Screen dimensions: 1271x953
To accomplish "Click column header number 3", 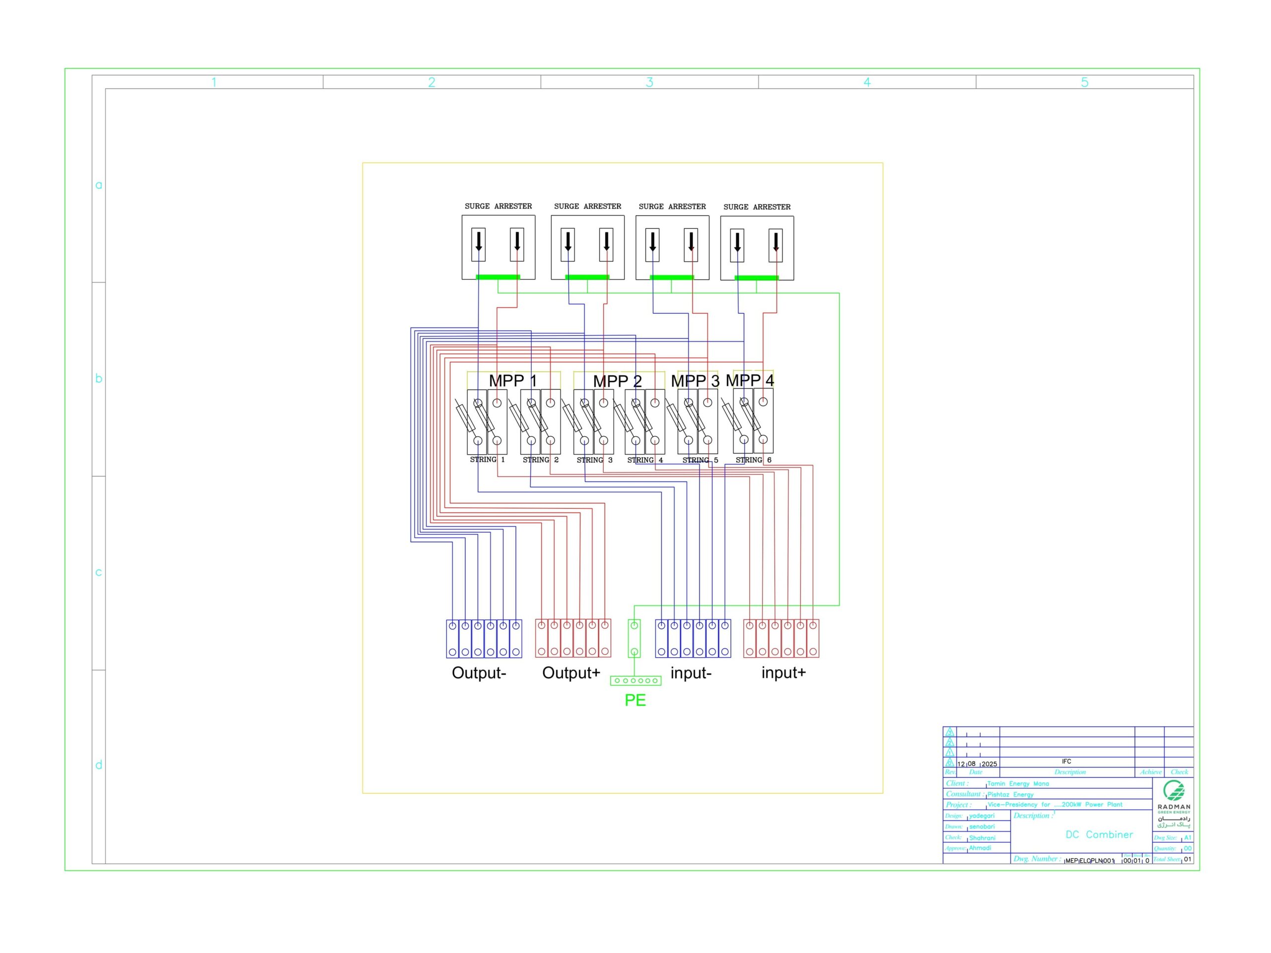I will (649, 82).
